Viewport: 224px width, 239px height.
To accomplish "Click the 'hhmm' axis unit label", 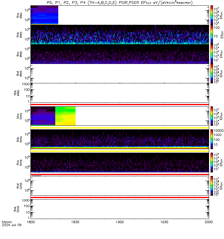I will tap(7, 222).
